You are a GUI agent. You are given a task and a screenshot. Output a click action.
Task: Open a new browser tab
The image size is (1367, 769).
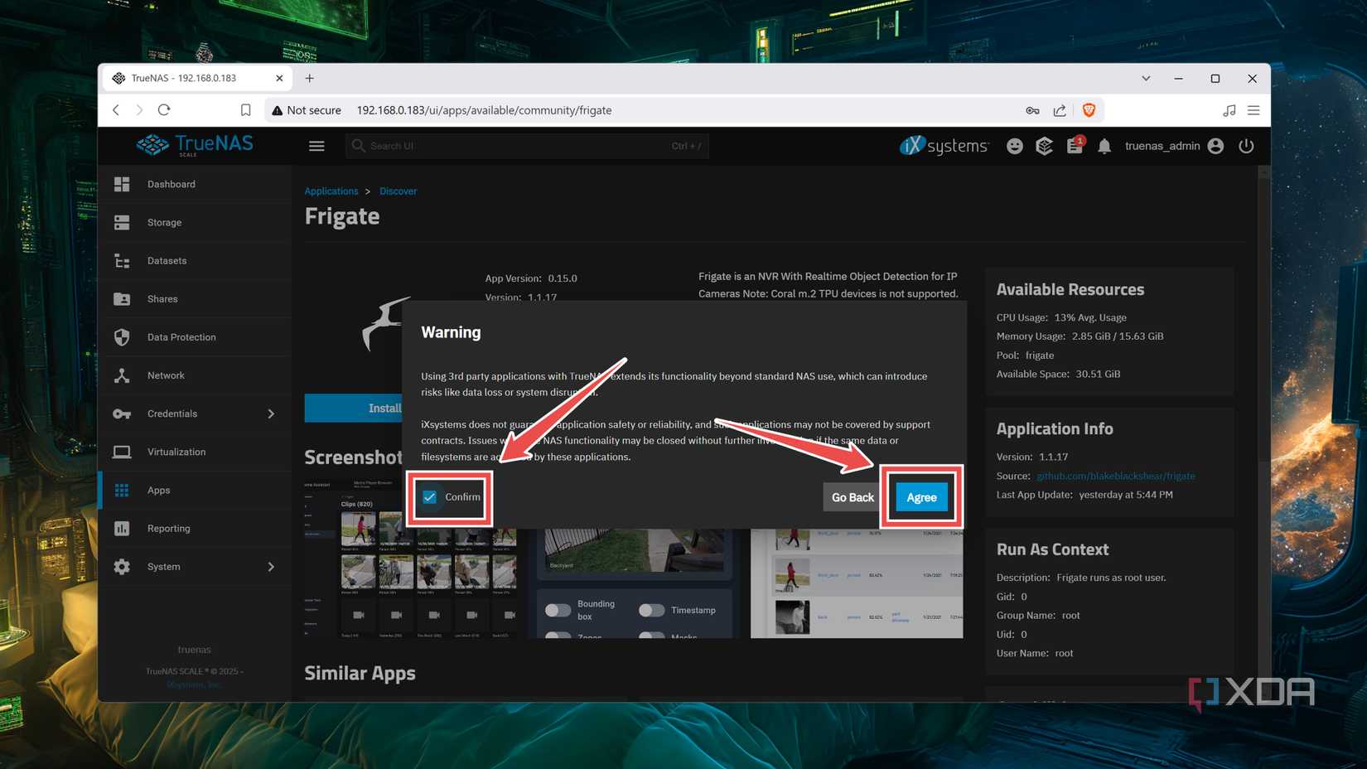[310, 79]
